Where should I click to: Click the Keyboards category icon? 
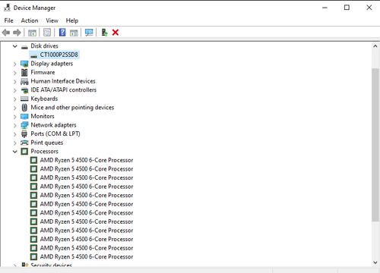click(x=24, y=99)
